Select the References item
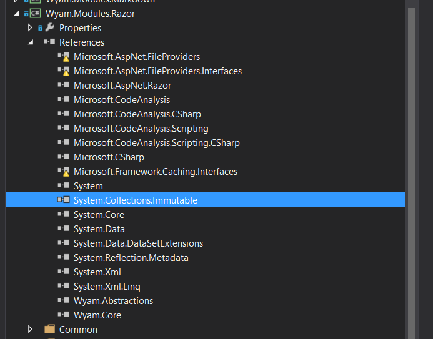The width and height of the screenshot is (433, 339). pos(82,42)
